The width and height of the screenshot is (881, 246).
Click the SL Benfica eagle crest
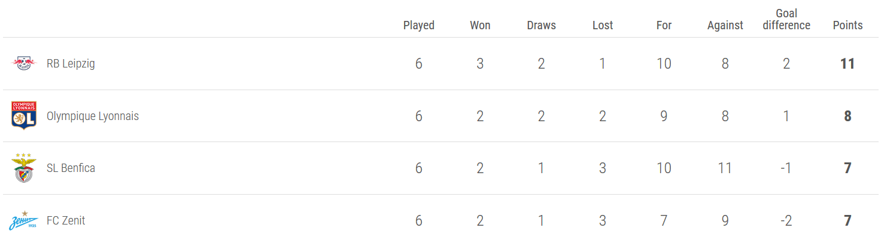pyautogui.click(x=24, y=168)
